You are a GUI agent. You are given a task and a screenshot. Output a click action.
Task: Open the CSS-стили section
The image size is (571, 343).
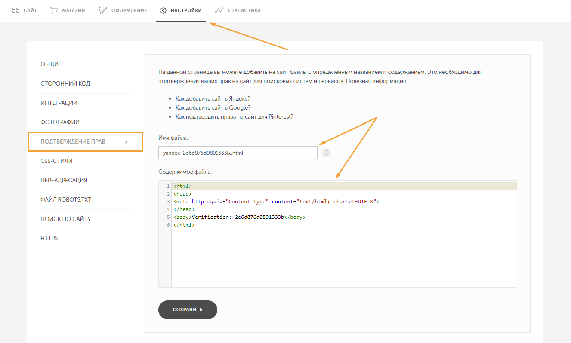56,161
